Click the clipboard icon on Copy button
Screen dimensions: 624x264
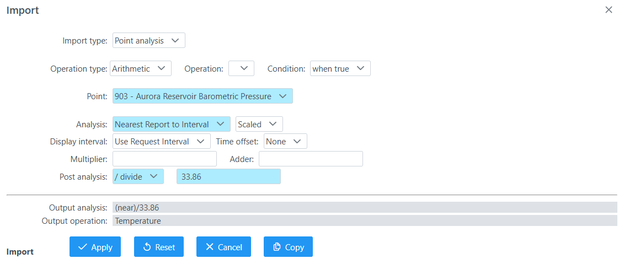pyautogui.click(x=277, y=247)
